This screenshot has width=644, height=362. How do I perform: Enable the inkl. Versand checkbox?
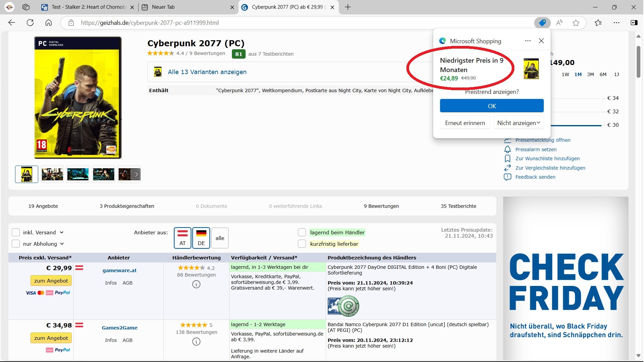pos(16,233)
